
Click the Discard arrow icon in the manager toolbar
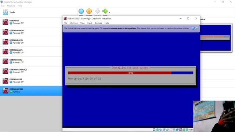[98, 11]
